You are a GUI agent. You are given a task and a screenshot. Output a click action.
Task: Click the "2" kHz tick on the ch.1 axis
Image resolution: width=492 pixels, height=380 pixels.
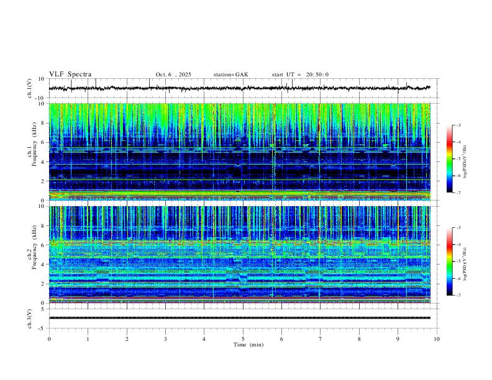click(x=43, y=181)
